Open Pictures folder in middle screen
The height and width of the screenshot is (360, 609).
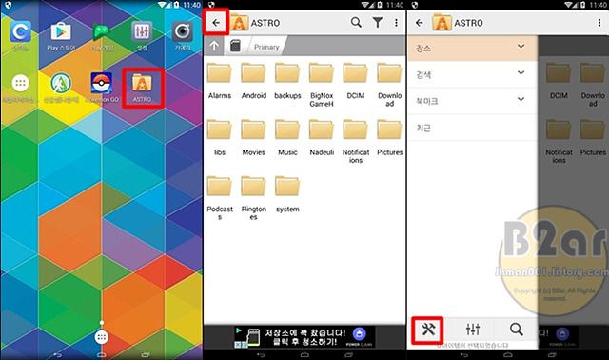[x=389, y=138]
